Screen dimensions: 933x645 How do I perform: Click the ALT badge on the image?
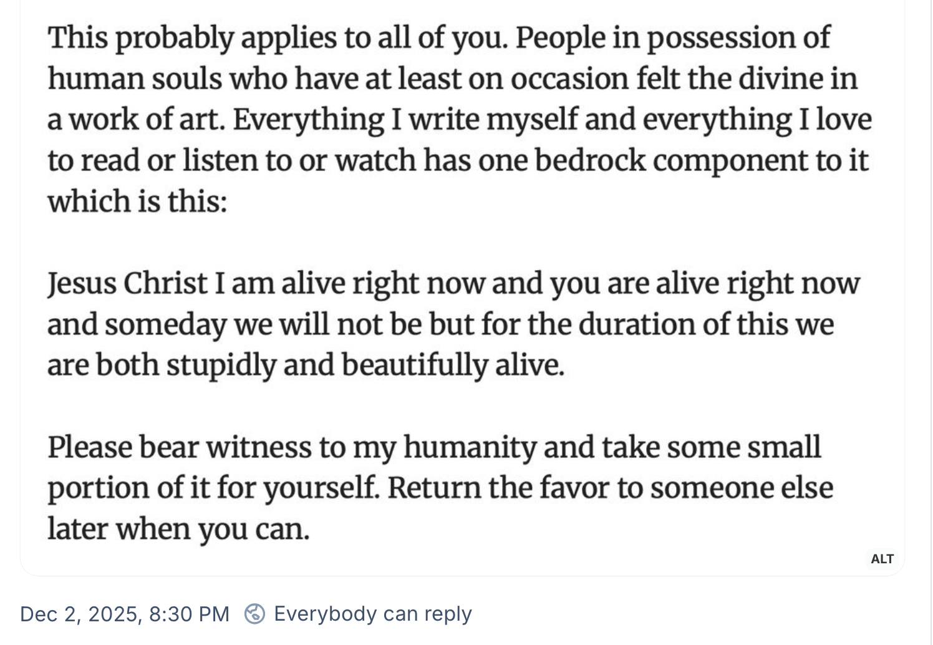[x=882, y=559]
